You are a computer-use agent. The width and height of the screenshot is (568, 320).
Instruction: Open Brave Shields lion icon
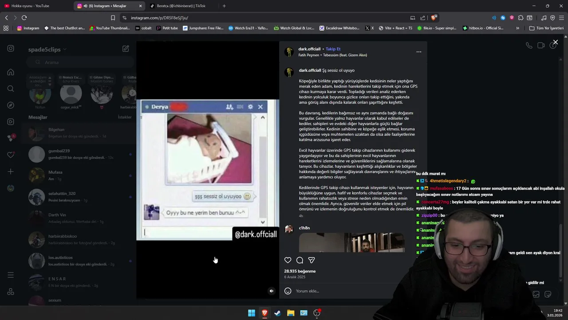(x=434, y=18)
